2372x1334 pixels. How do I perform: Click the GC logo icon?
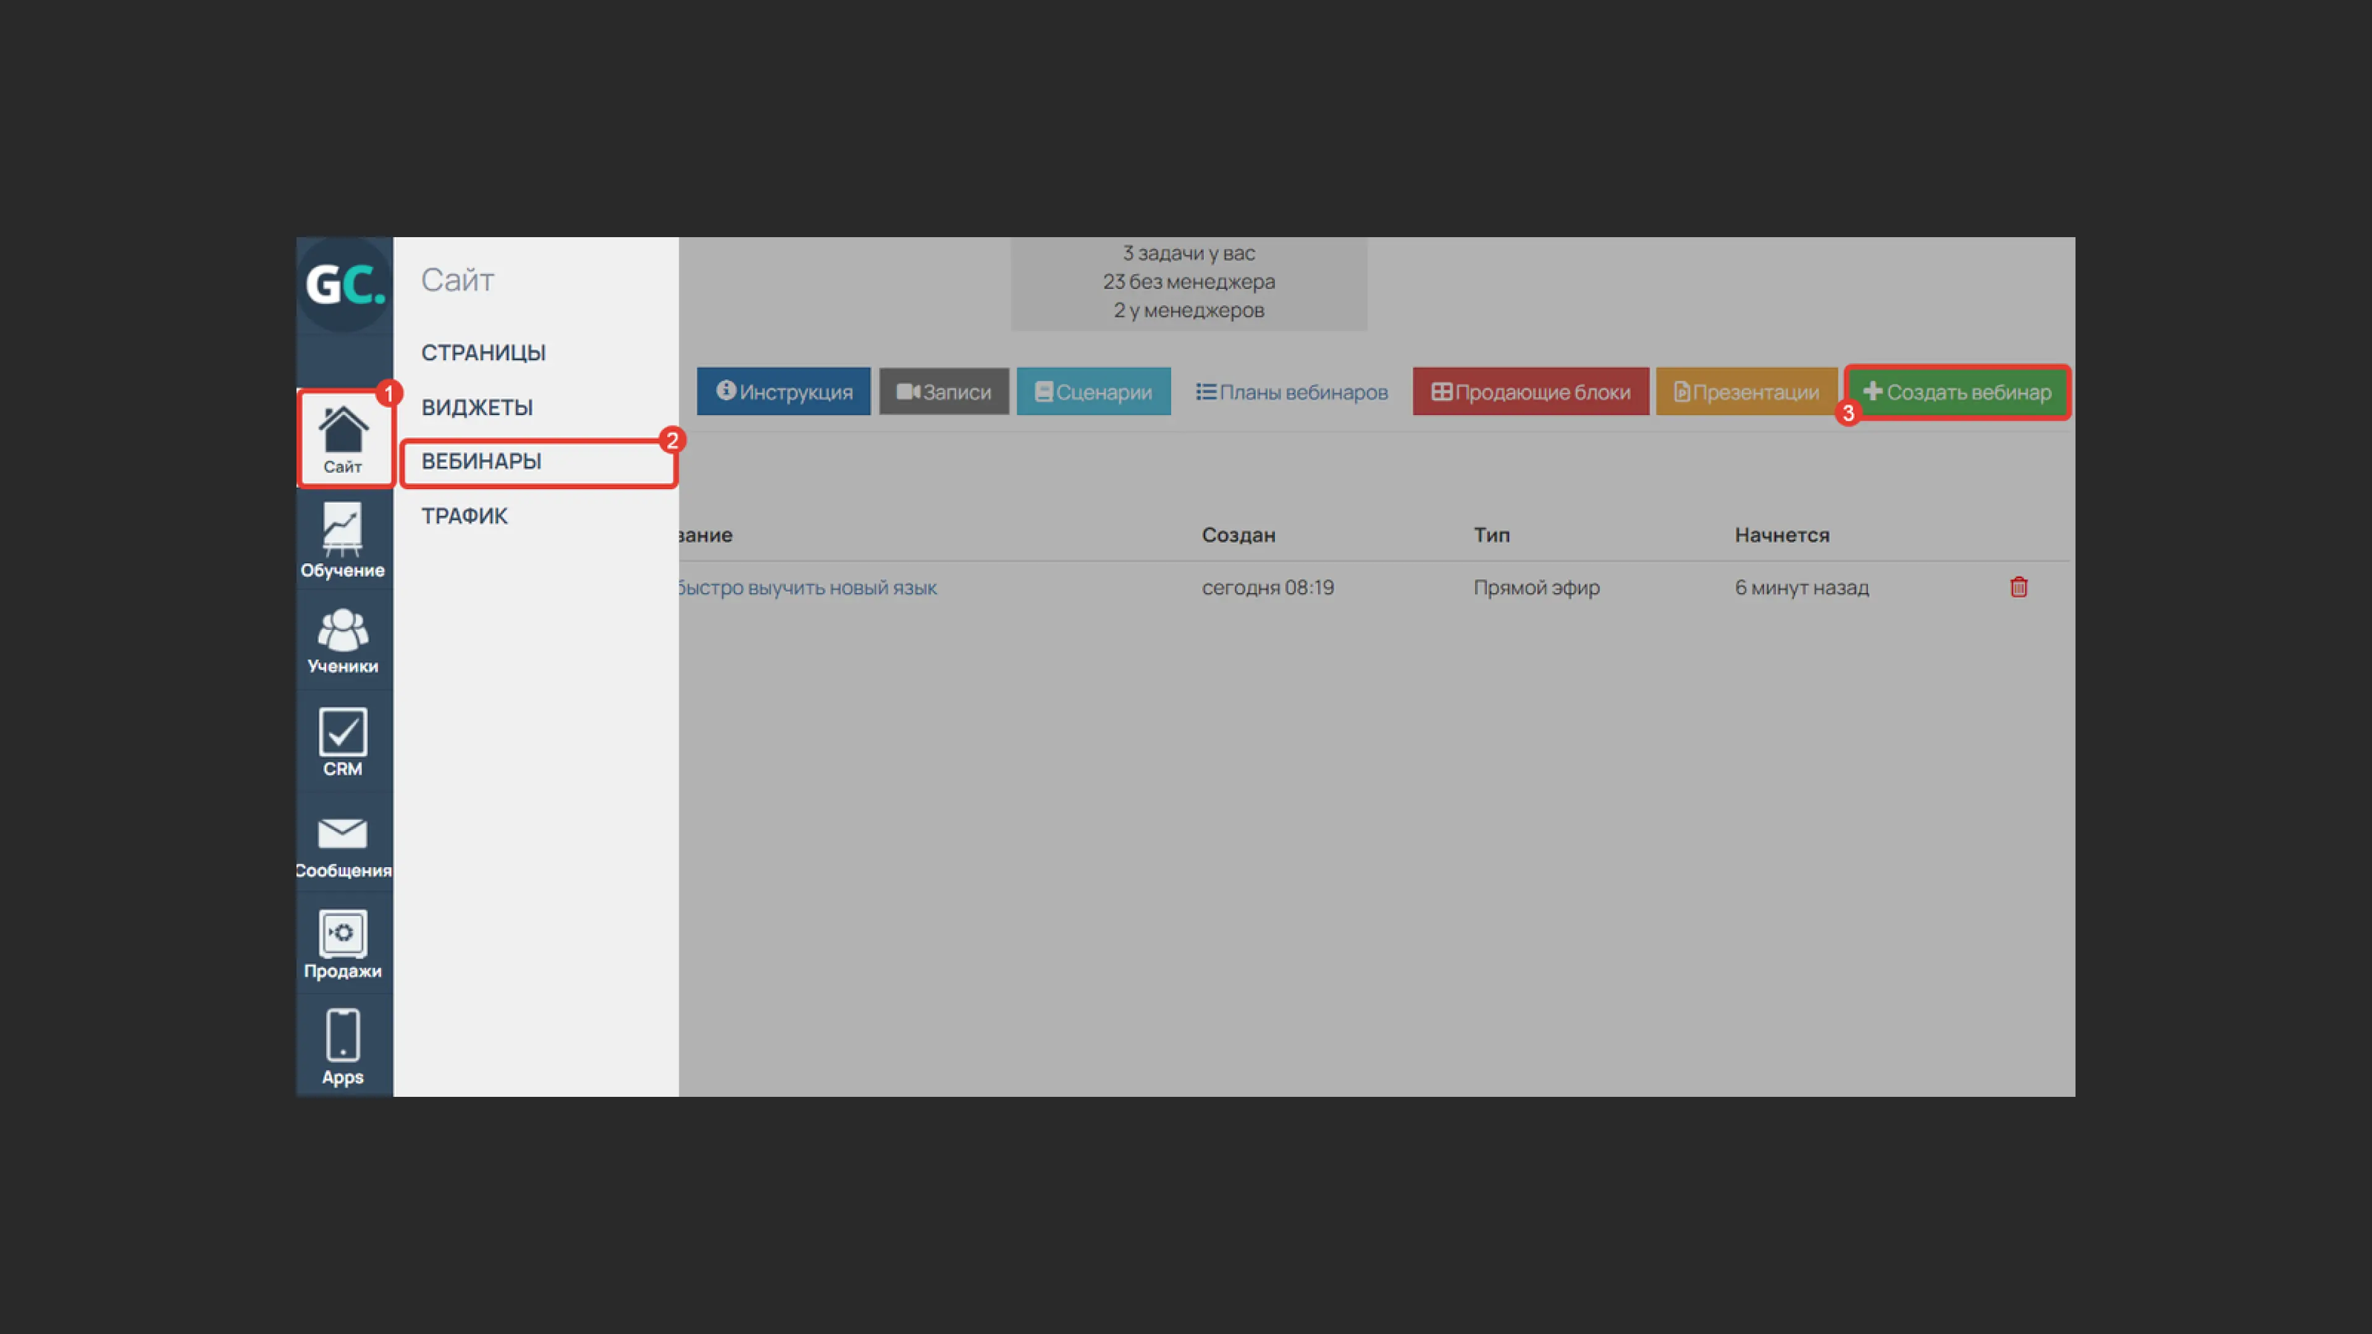tap(343, 285)
